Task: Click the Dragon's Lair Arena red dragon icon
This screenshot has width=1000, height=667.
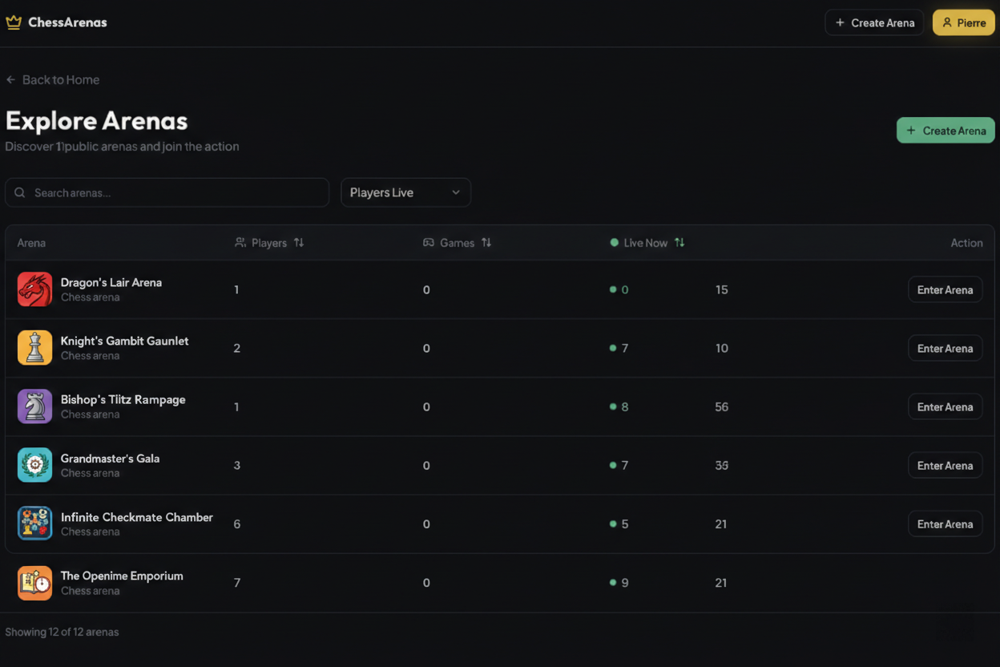Action: click(34, 289)
